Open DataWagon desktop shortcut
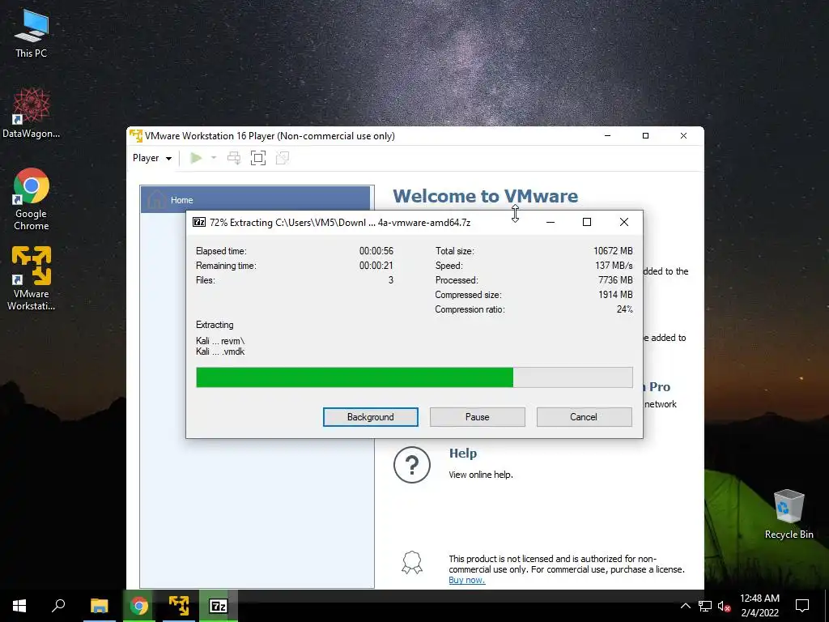The width and height of the screenshot is (829, 622). pyautogui.click(x=32, y=113)
